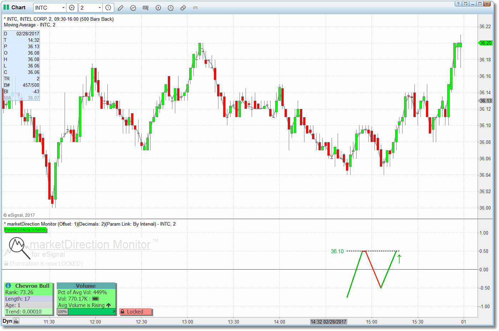Viewport: 499px width, 331px height.
Task: Click the trade arrows diamond icon
Action: (x=183, y=7)
